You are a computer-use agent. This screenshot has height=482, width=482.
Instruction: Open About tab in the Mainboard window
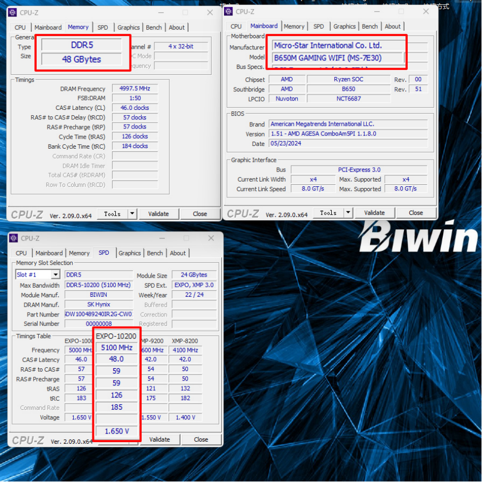point(392,27)
